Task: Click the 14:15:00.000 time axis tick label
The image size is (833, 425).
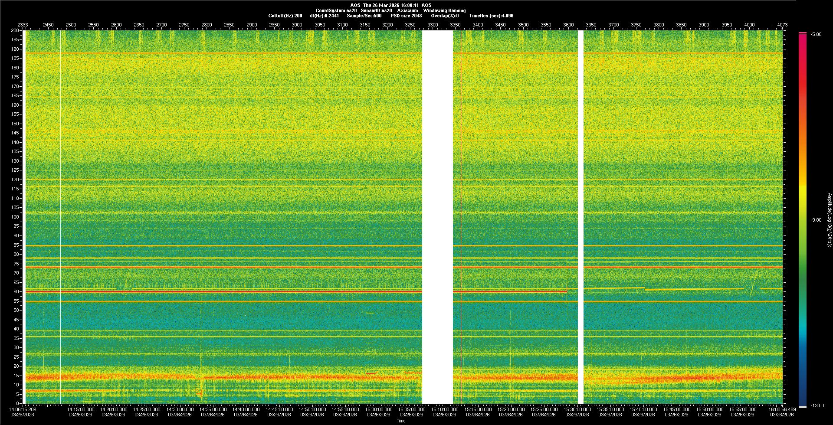Action: point(80,409)
